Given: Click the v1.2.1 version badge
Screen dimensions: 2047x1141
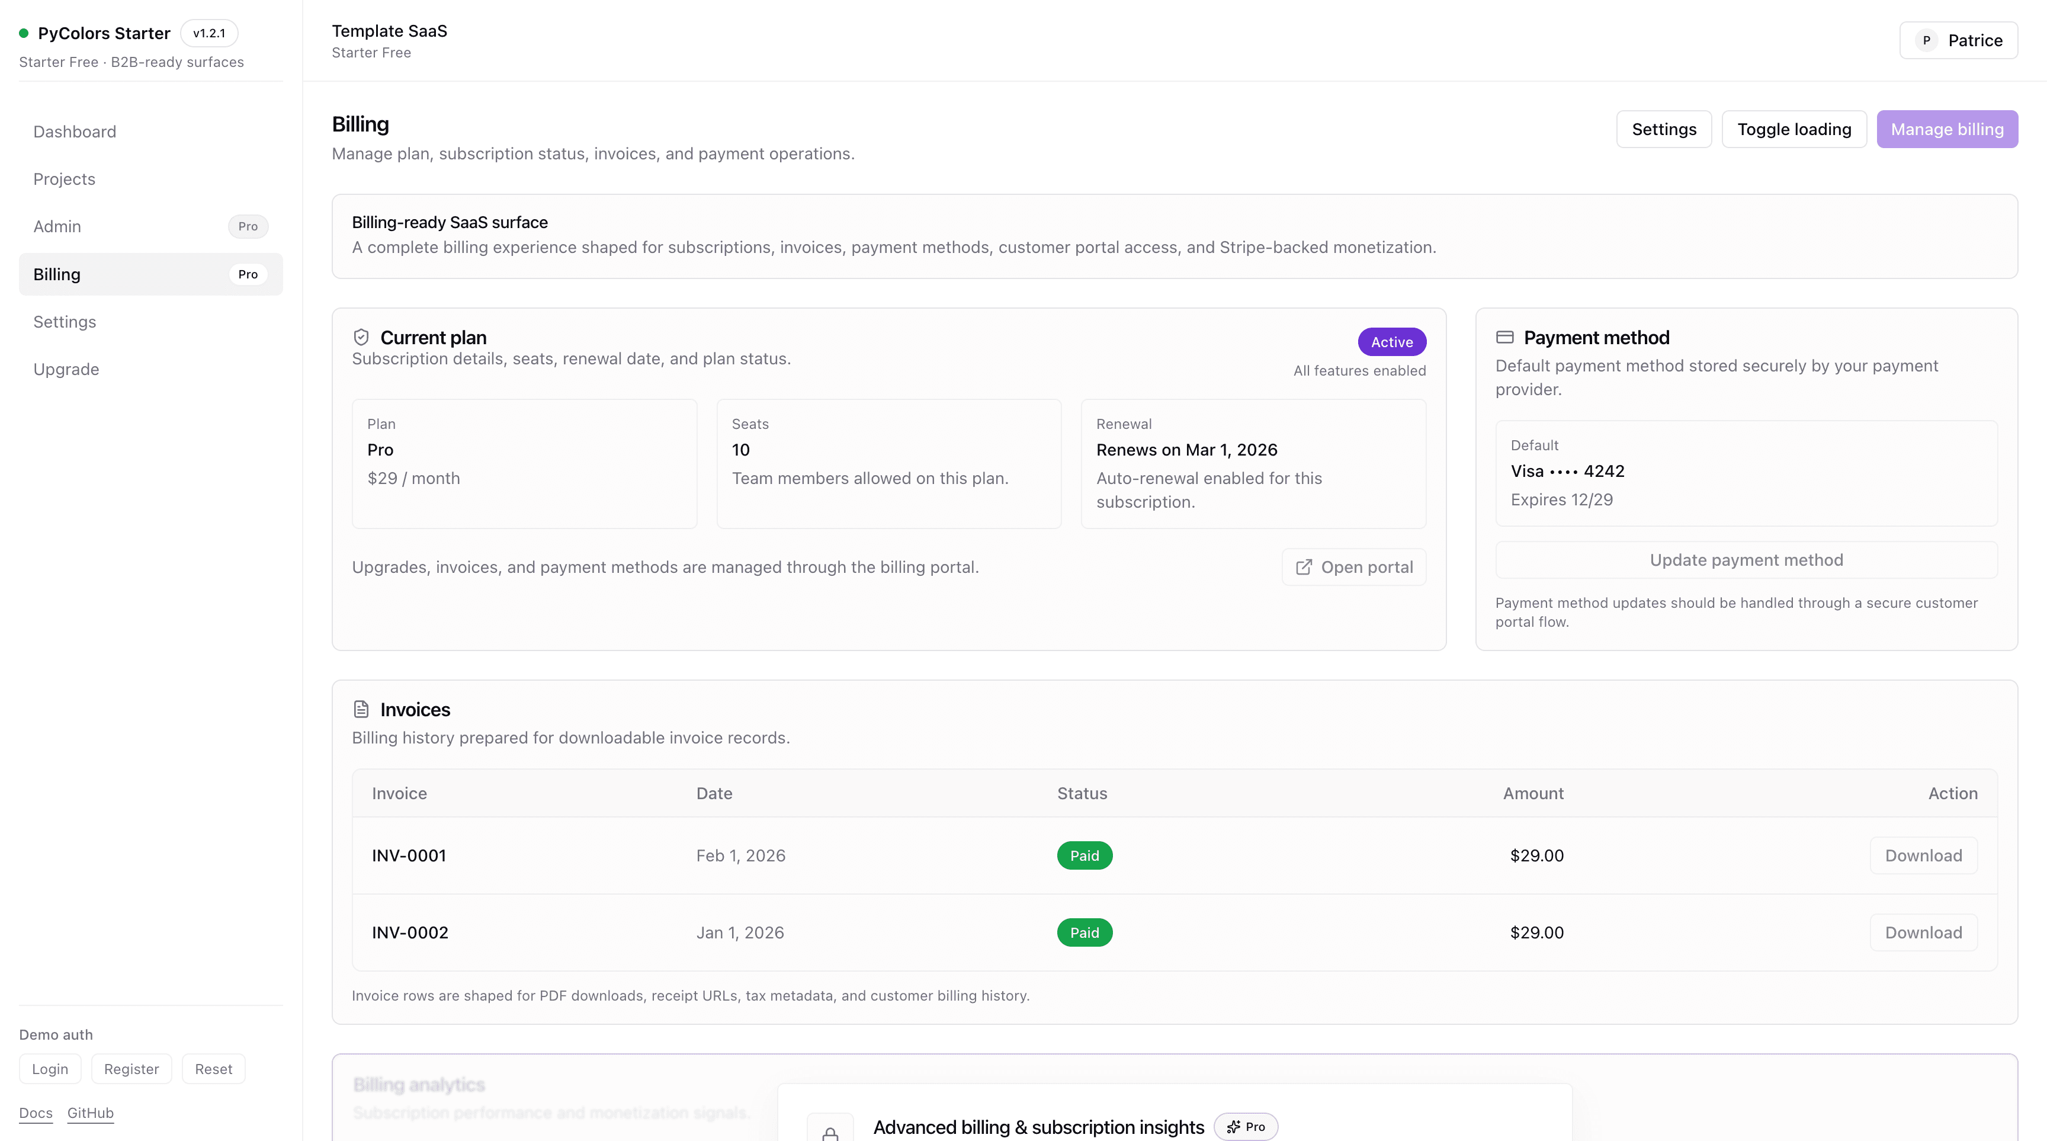Looking at the screenshot, I should pyautogui.click(x=209, y=33).
